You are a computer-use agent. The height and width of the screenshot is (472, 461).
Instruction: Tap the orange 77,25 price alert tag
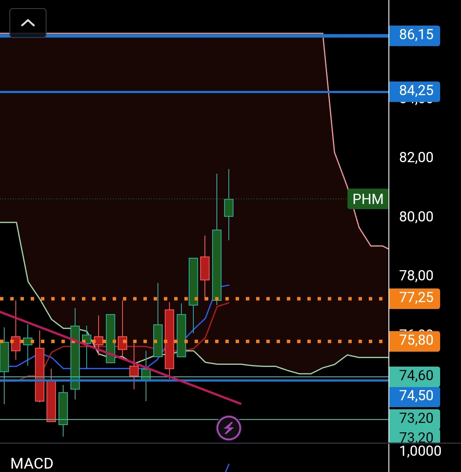coord(415,298)
